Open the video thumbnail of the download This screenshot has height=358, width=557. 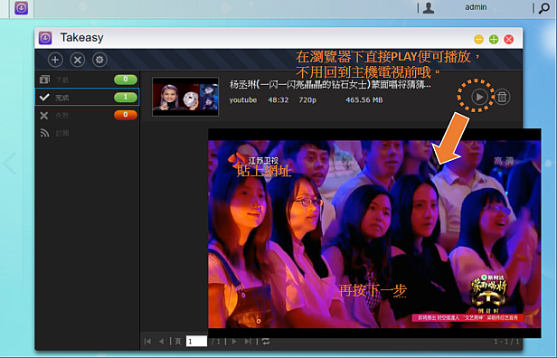(185, 97)
